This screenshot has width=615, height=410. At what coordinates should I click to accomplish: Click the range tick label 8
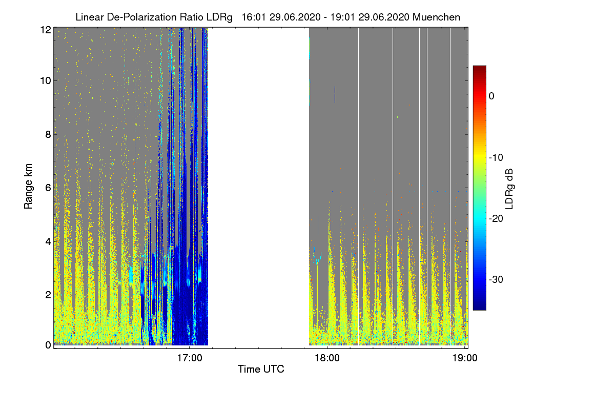coord(48,134)
